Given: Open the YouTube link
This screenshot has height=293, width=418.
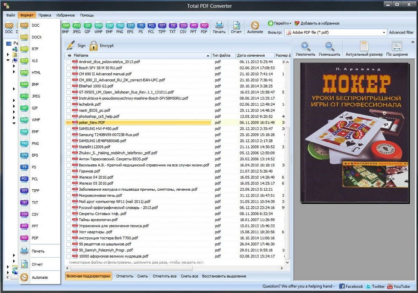Looking at the screenshot, I should (x=398, y=287).
